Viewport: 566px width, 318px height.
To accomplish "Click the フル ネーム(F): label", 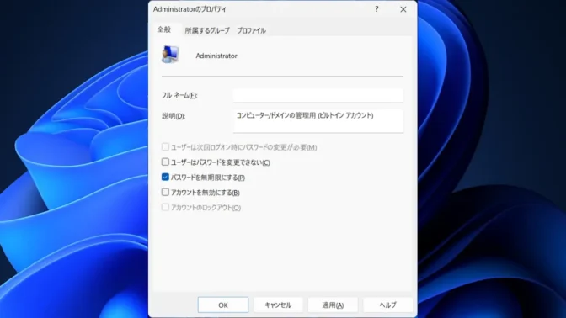I will [x=179, y=96].
